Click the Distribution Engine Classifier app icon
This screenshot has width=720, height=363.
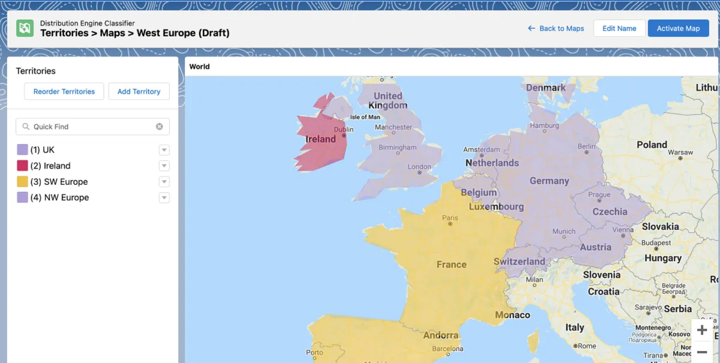25,28
